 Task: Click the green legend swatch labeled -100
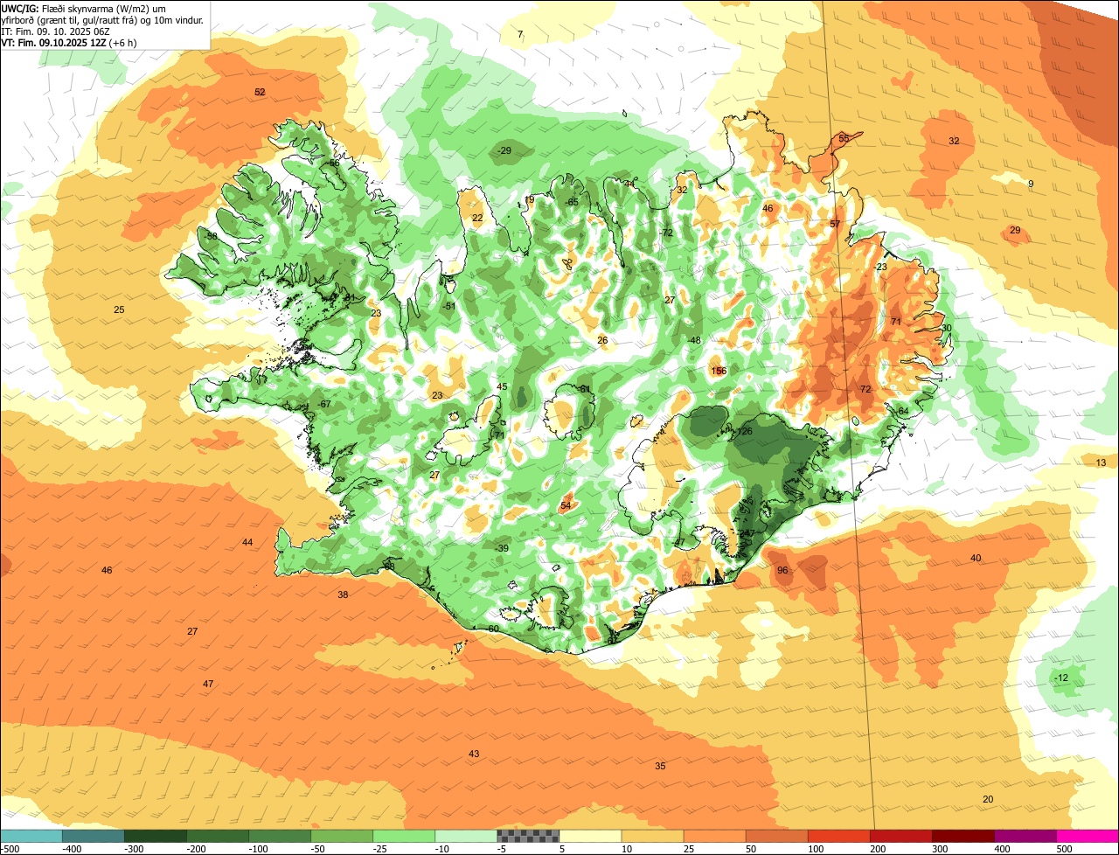click(279, 836)
